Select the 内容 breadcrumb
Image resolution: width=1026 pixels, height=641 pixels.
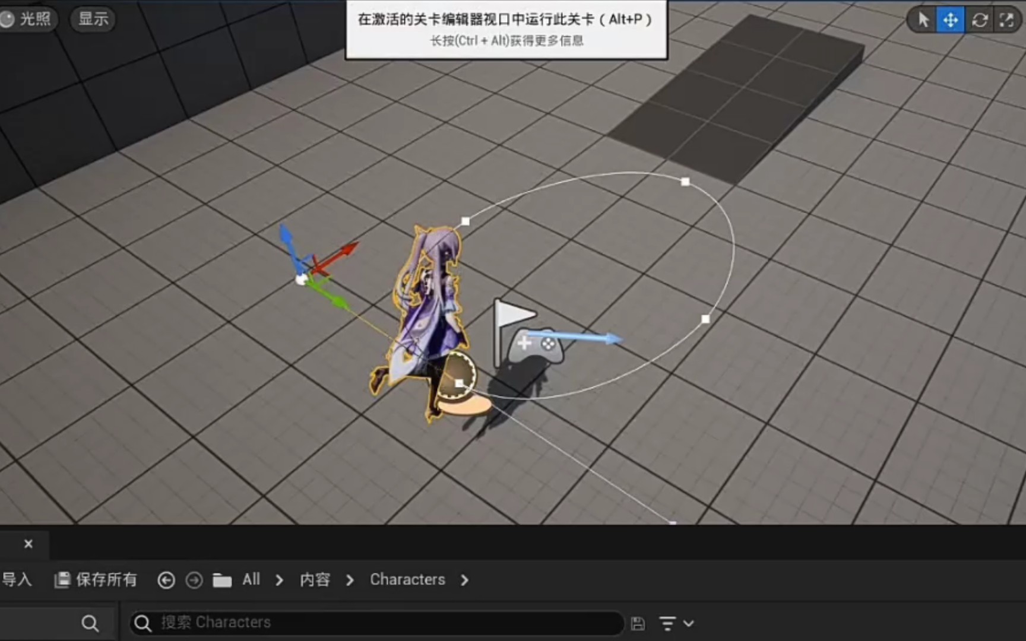[x=315, y=579]
